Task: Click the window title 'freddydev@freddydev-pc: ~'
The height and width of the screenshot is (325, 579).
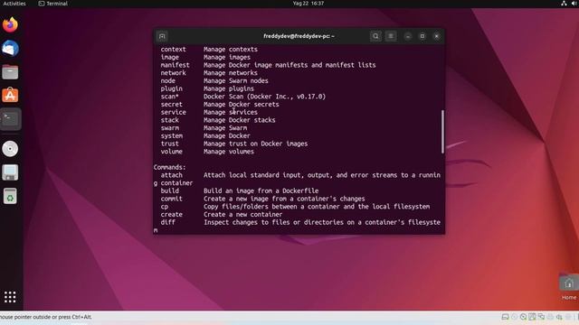Action: click(x=299, y=36)
